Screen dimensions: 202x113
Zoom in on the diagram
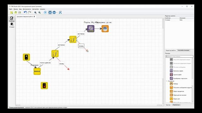pyautogui.click(x=35, y=13)
